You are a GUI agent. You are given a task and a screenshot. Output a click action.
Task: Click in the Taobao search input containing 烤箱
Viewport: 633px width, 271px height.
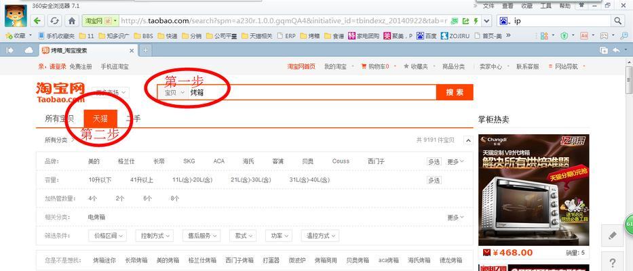click(x=312, y=92)
